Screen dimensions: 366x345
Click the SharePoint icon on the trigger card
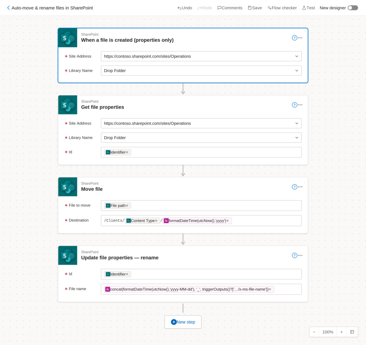coord(68,38)
